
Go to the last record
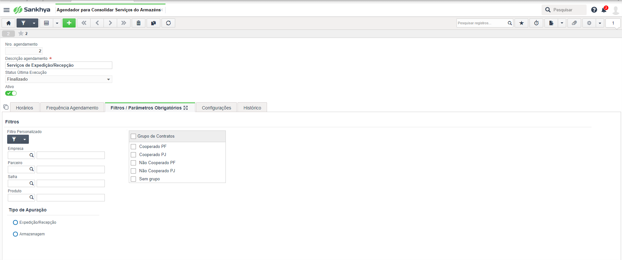(124, 23)
